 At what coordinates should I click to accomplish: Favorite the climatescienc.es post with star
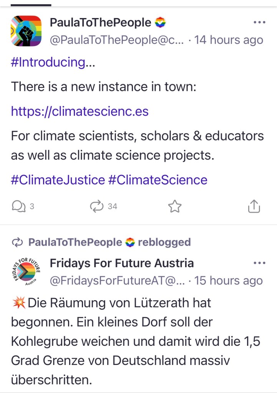(175, 207)
